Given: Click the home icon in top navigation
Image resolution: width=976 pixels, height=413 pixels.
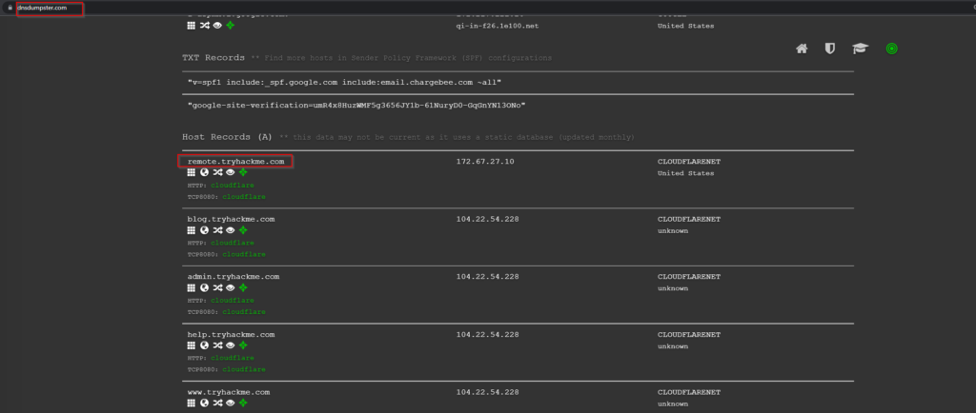Looking at the screenshot, I should [x=803, y=49].
